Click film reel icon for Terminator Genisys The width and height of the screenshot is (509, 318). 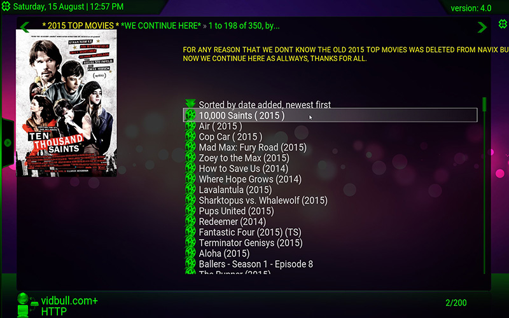pos(190,243)
